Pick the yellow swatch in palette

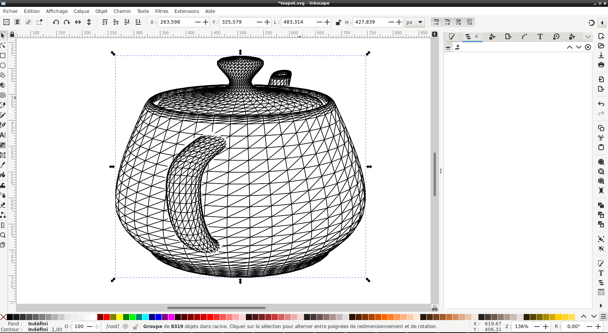point(120,317)
